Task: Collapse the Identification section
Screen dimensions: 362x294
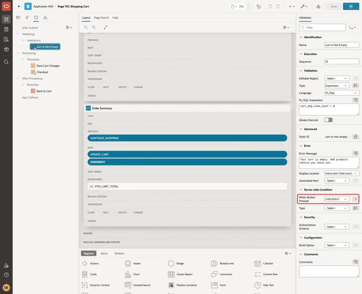Action: pyautogui.click(x=301, y=37)
